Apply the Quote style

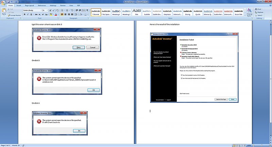point(198,12)
